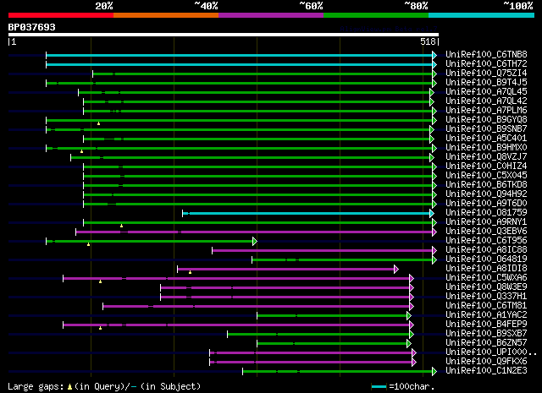Image resolution: width=542 pixels, height=393 pixels.
Task: Click the BP037693 query name
Action: pos(32,27)
